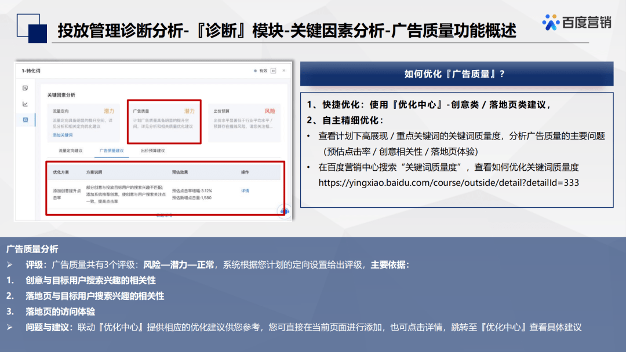Click the 添加关键词 link
This screenshot has width=626, height=352.
63,135
